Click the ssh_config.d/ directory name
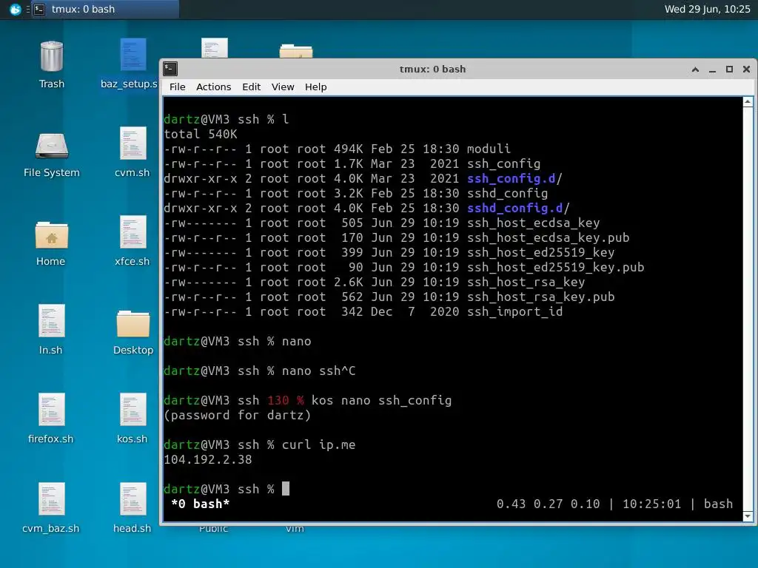 point(514,179)
